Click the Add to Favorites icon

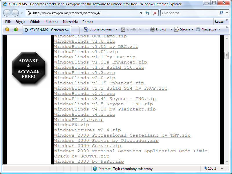coord(16,29)
